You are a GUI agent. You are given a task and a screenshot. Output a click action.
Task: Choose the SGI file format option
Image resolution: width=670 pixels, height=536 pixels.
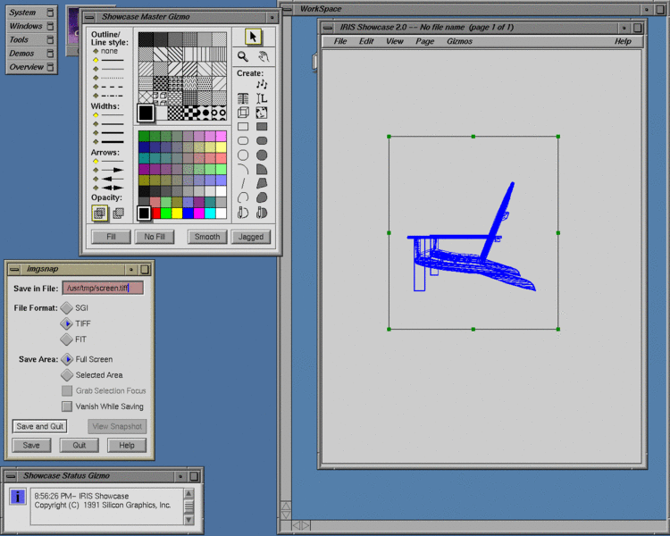pyautogui.click(x=67, y=307)
